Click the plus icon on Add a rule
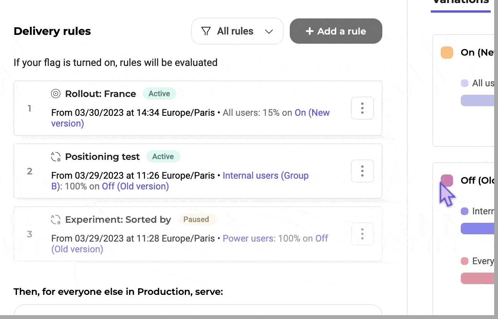 point(309,31)
